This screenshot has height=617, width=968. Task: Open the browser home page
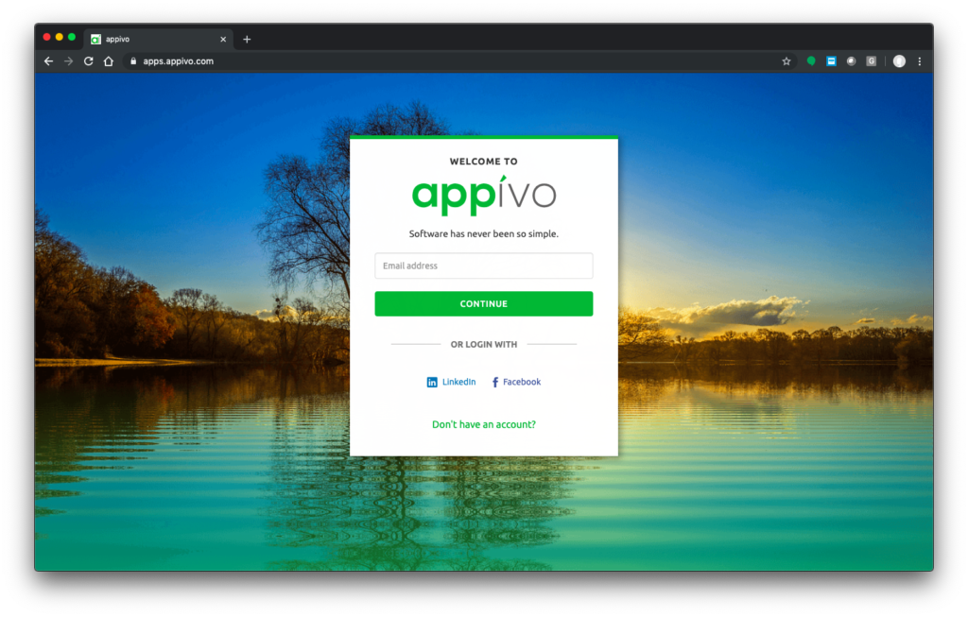tap(109, 61)
